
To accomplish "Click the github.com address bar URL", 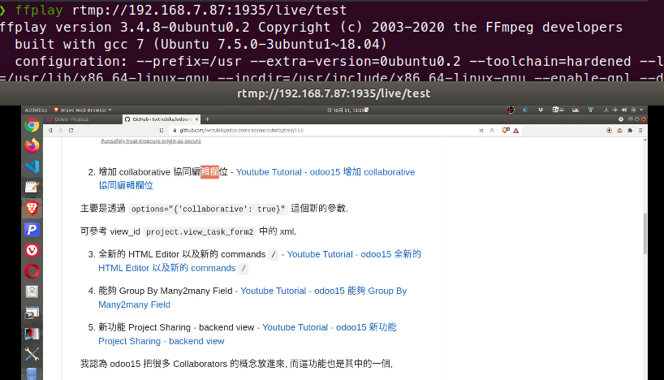I will (x=241, y=131).
